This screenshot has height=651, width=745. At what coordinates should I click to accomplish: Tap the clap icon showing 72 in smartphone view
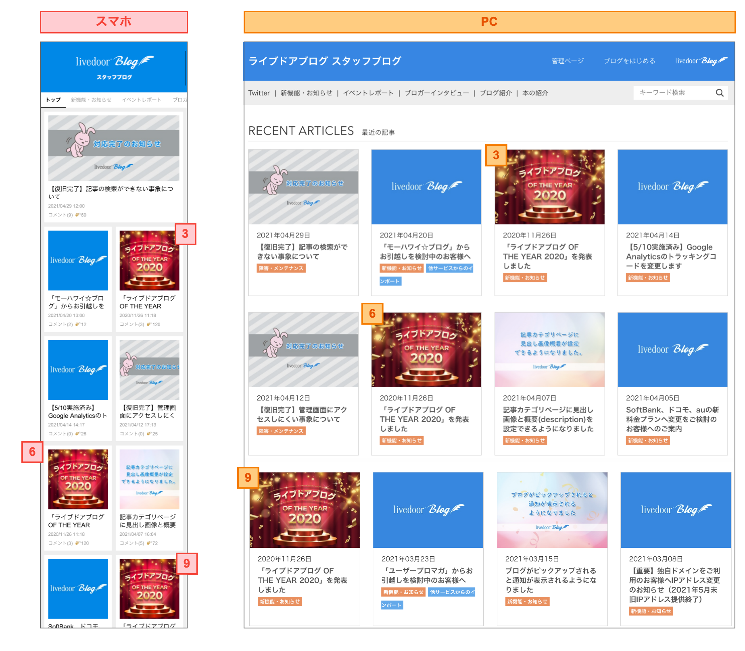point(149,543)
